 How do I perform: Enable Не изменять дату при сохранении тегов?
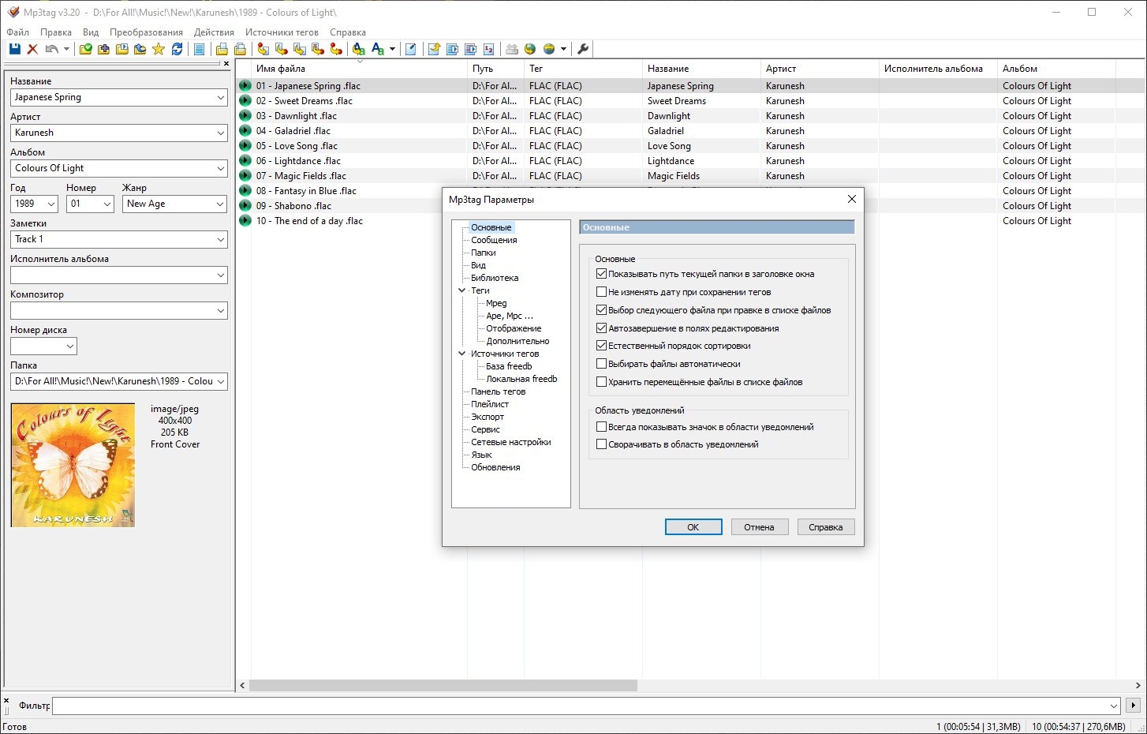click(602, 292)
